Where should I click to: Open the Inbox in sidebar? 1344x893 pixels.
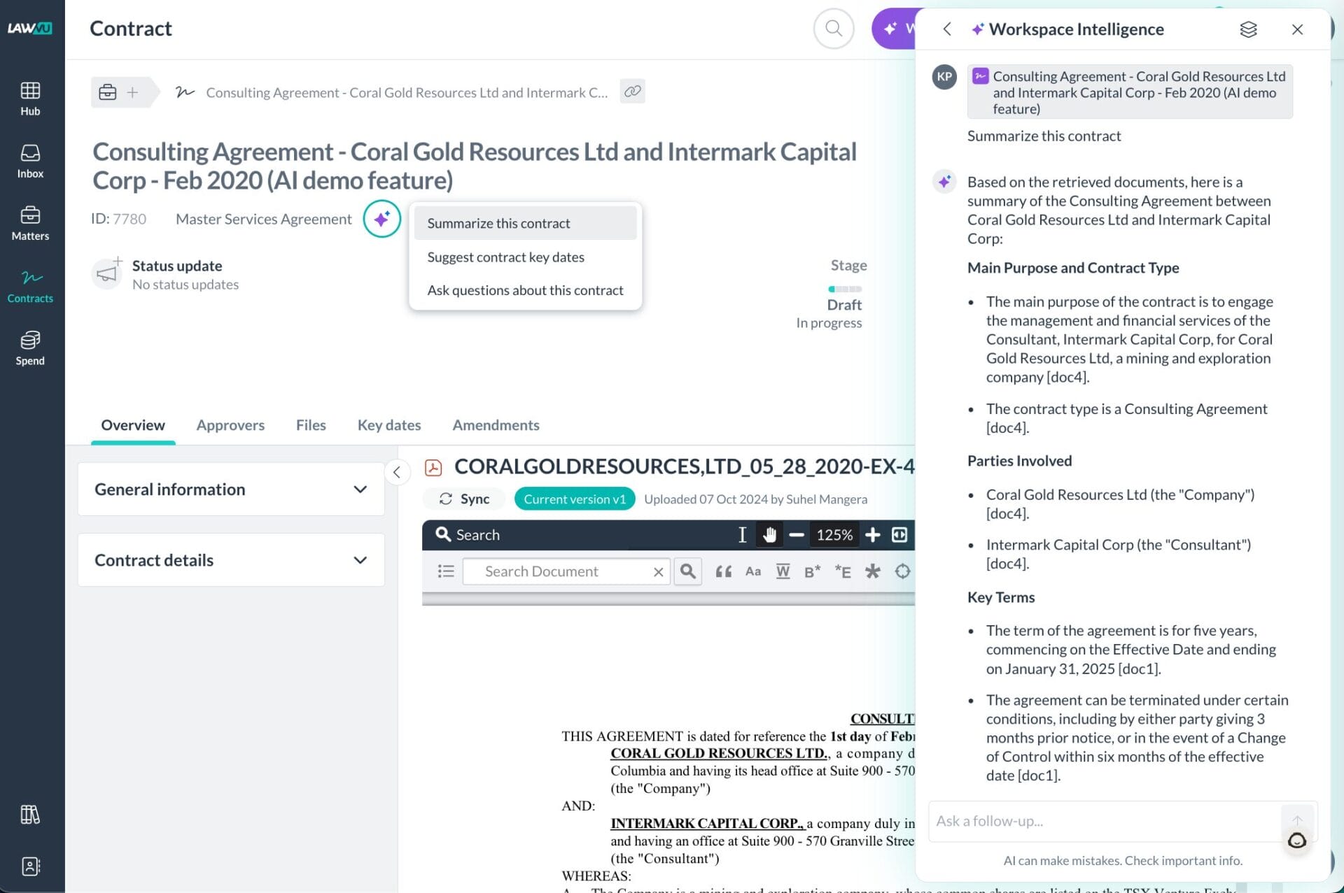pos(30,161)
